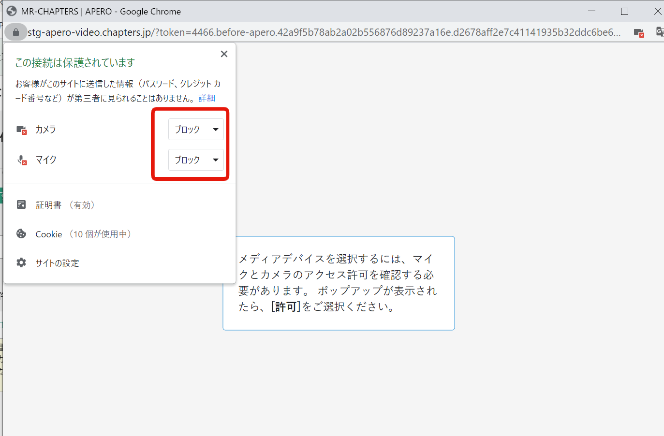Viewport: 664px width, 436px height.
Task: Close the site information popup
Action: click(224, 54)
